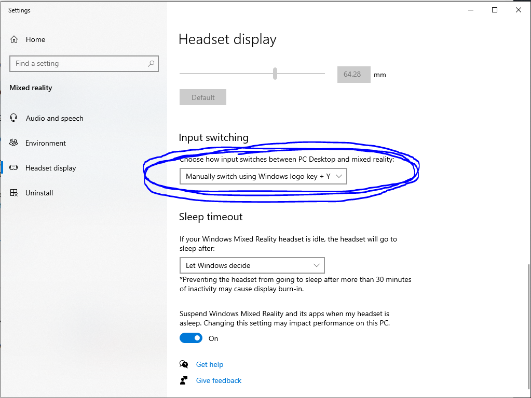Image resolution: width=531 pixels, height=398 pixels.
Task: Minimize the Settings window
Action: pos(471,10)
